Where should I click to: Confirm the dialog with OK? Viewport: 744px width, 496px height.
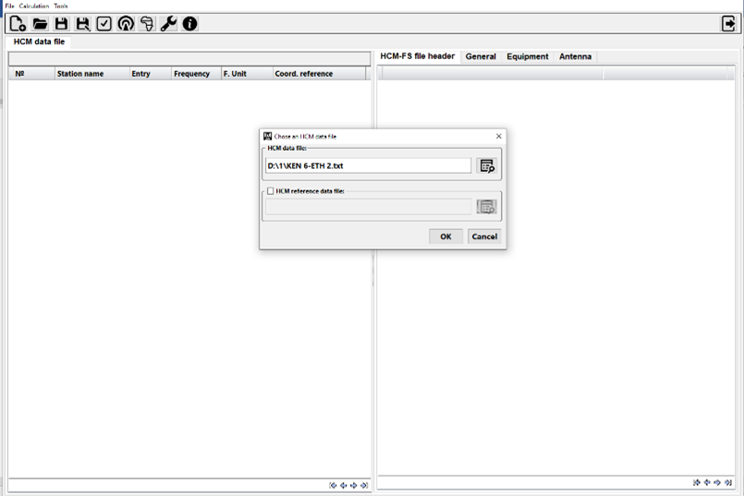coord(445,236)
